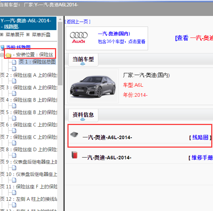Click the 返回上一页 link
The image size is (213, 211).
77,22
